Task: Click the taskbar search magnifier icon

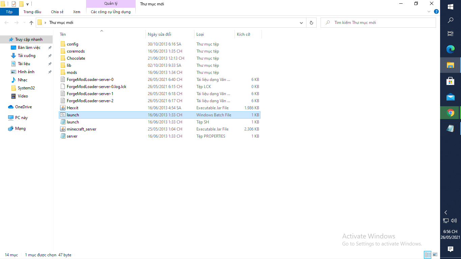Action: tap(451, 20)
